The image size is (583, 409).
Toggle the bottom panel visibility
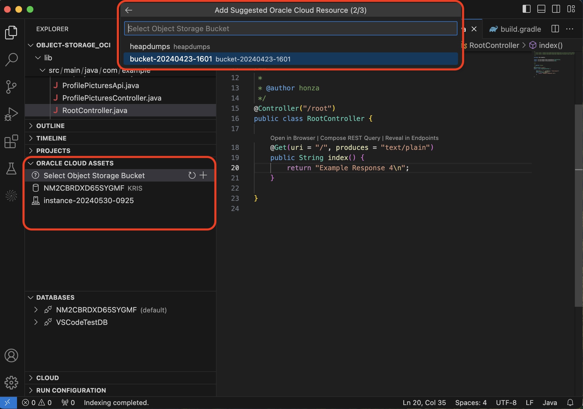coord(541,9)
